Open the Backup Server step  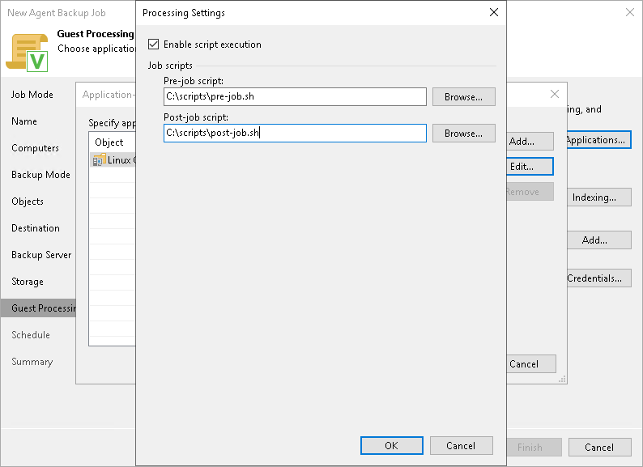click(41, 255)
